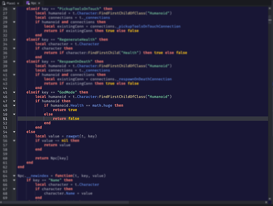Switch to the Npc script tab
The image size is (273, 206).
(x=33, y=3)
